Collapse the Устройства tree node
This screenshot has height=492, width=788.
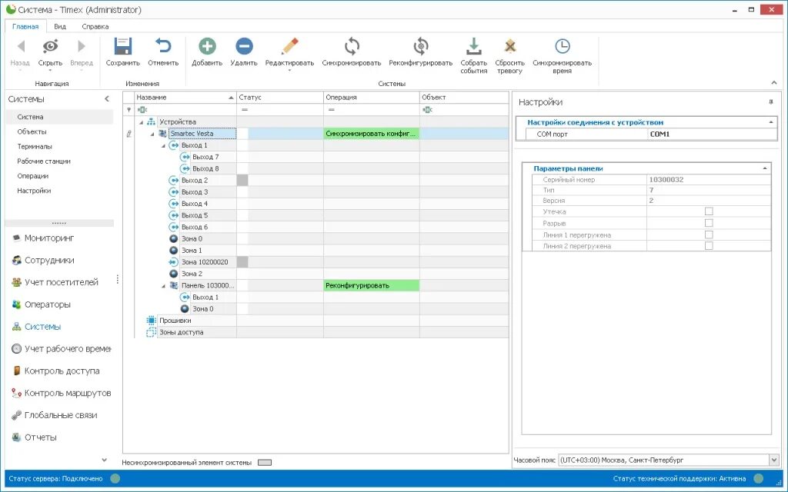point(142,122)
